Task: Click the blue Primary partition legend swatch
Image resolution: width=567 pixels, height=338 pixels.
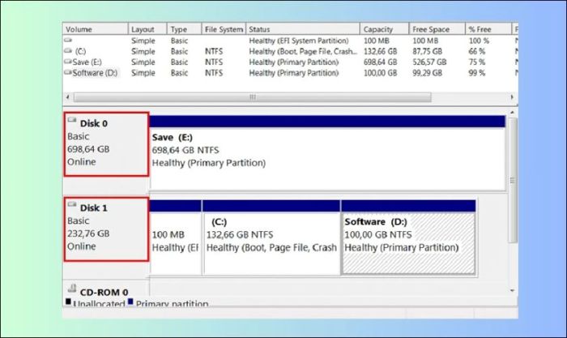Action: (130, 301)
